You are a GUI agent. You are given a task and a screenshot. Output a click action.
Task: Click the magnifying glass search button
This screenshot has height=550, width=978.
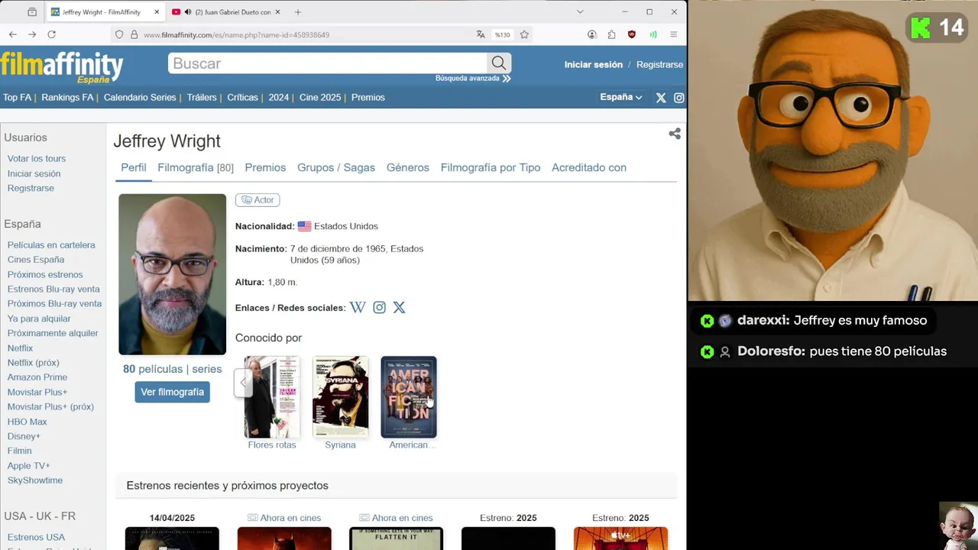pos(499,63)
